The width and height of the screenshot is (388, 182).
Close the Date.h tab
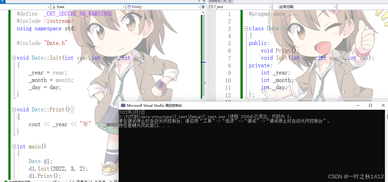(x=230, y=1)
